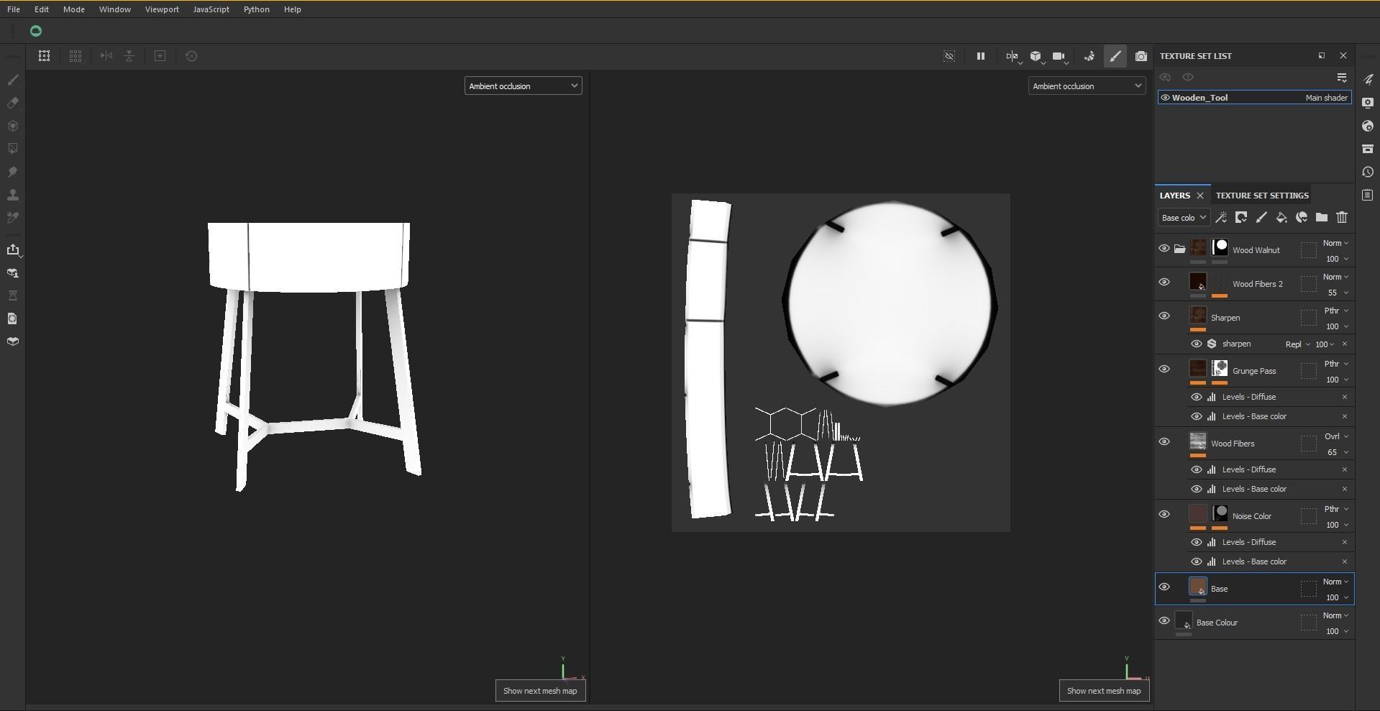This screenshot has width=1380, height=711.
Task: Click left Show next mesh map button
Action: 540,691
